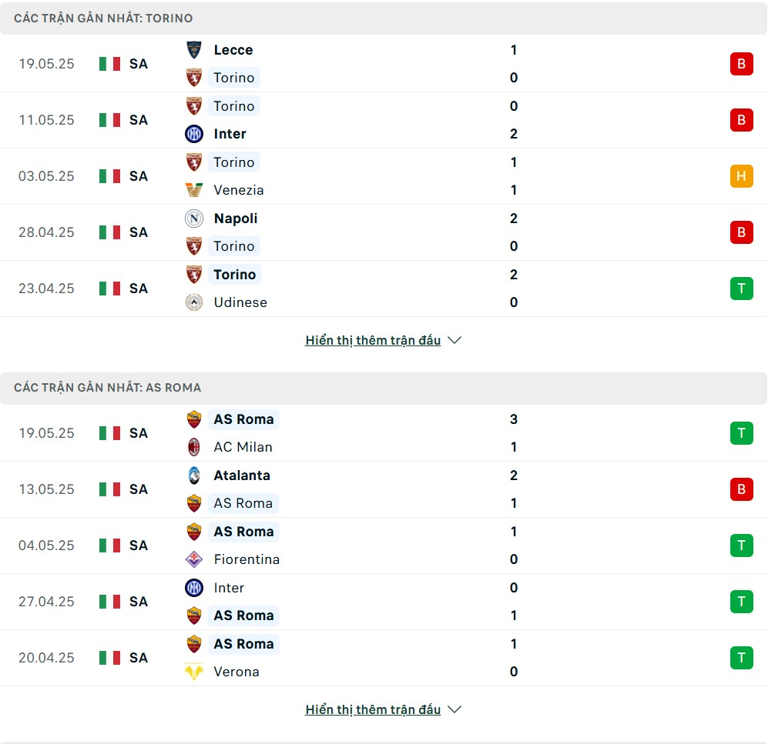Click the Fiorentina club crest icon

tap(194, 559)
